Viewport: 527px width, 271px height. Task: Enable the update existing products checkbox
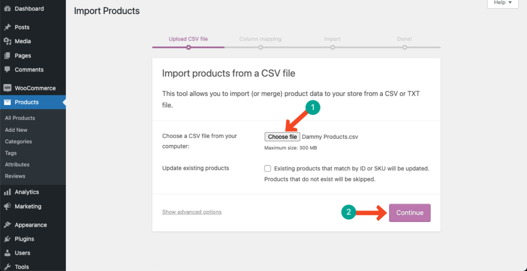pos(268,168)
